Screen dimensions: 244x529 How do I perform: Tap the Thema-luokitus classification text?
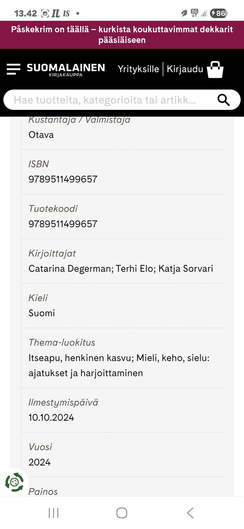click(119, 365)
